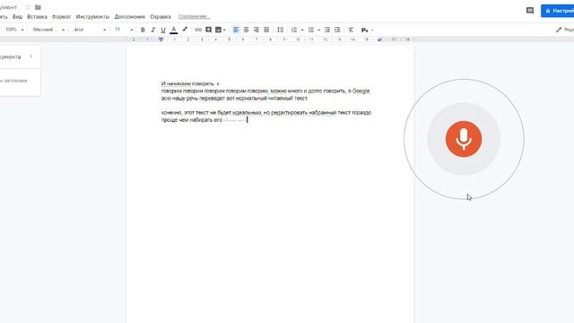
Task: Click the right indent marker on ruler
Action: tap(379, 39)
